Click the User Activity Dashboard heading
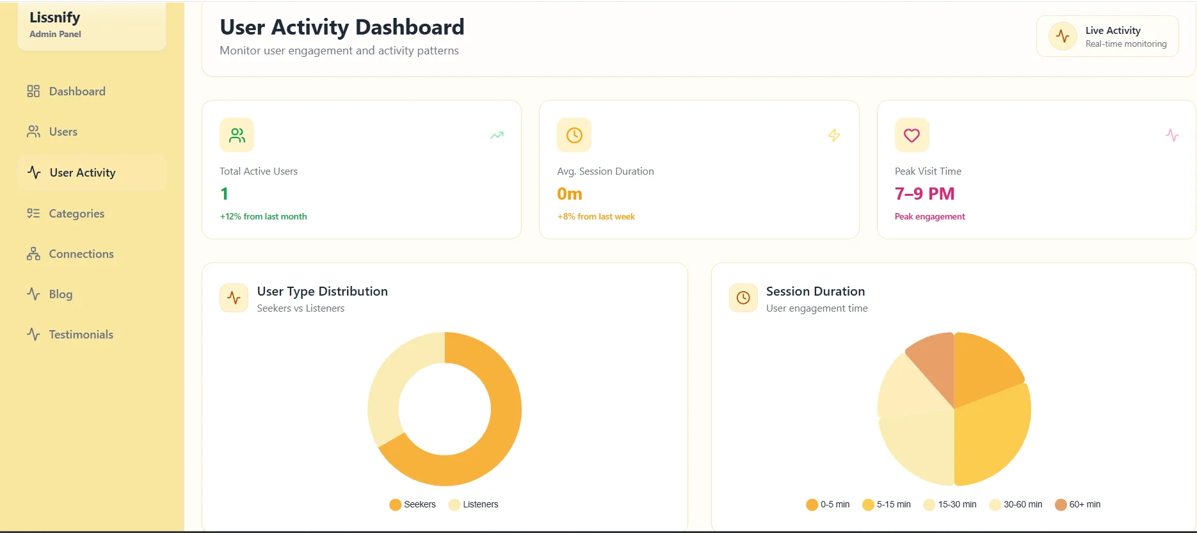Image resolution: width=1197 pixels, height=533 pixels. click(342, 27)
